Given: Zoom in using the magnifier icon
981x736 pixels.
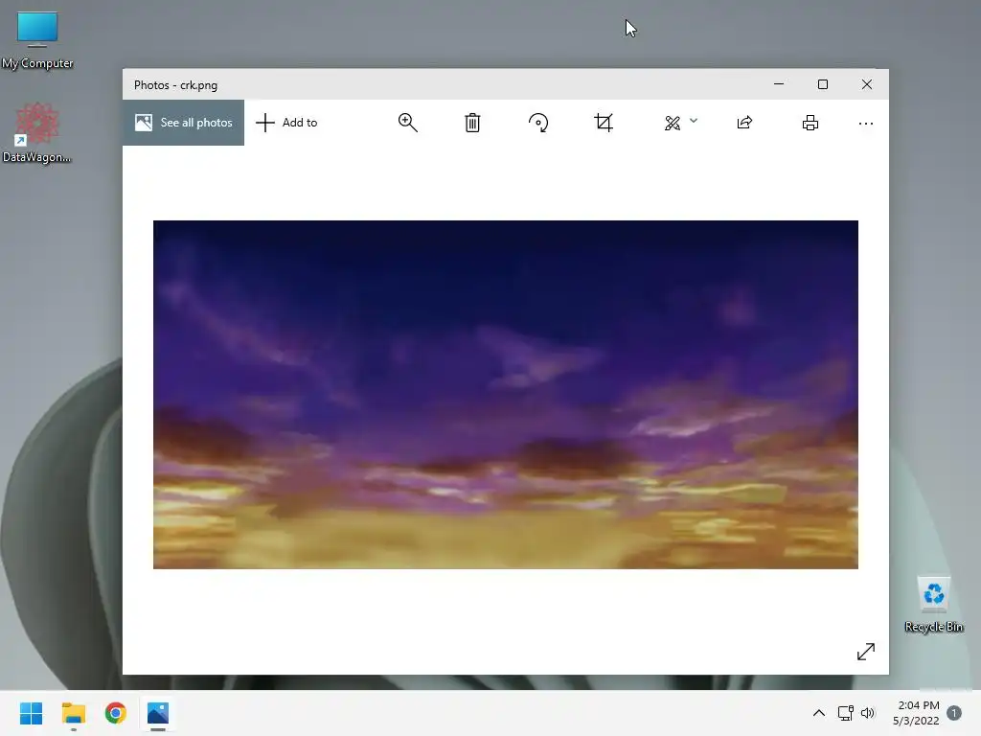Looking at the screenshot, I should (408, 123).
